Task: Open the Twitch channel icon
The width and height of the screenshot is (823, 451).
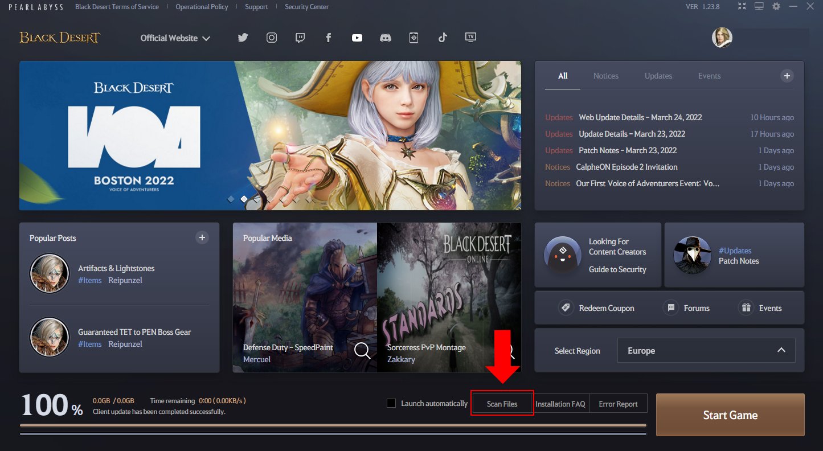Action: click(300, 37)
